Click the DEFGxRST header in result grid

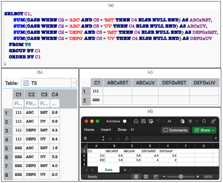point(174,83)
